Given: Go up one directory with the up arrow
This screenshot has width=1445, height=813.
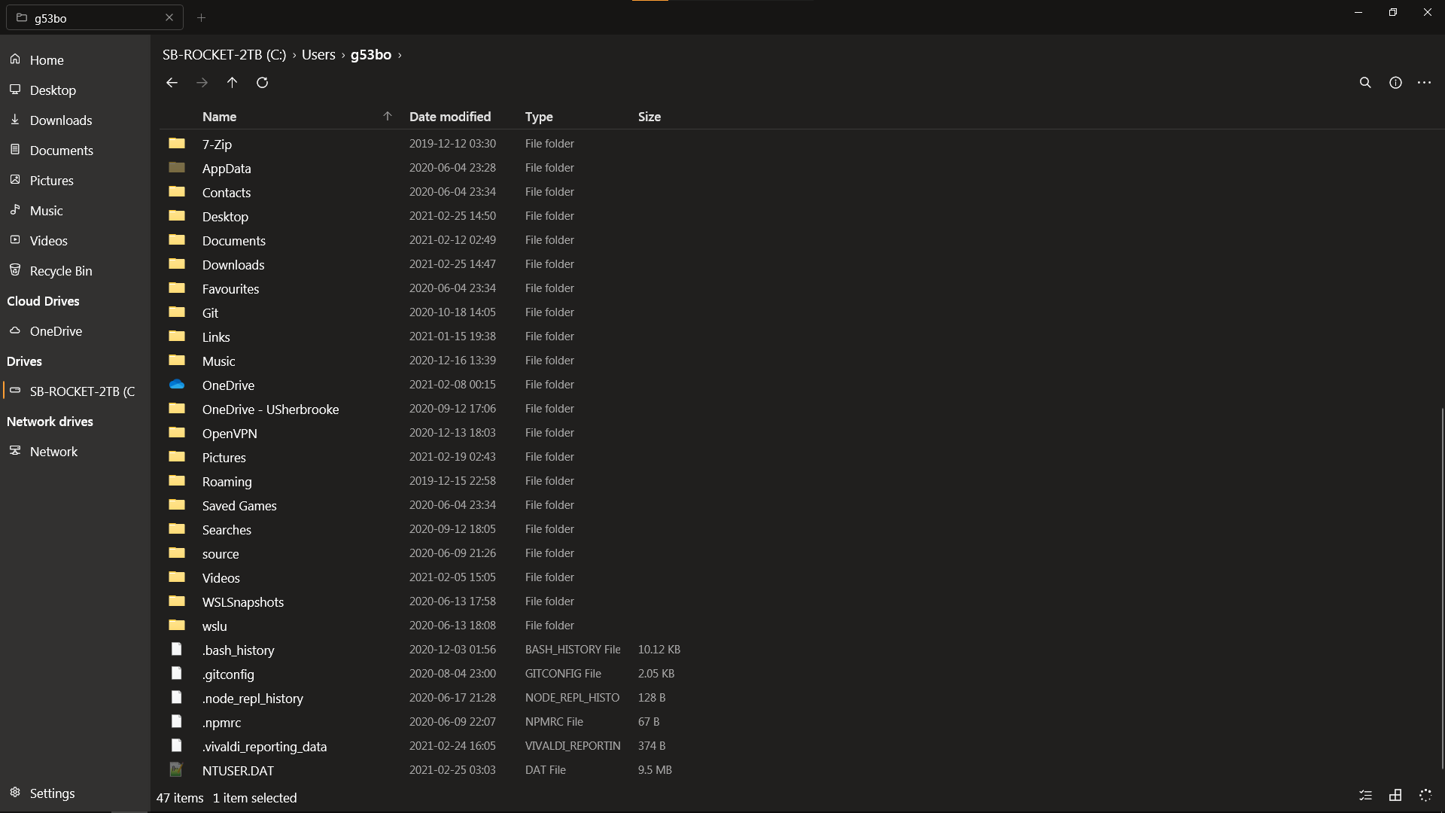Looking at the screenshot, I should tap(232, 83).
